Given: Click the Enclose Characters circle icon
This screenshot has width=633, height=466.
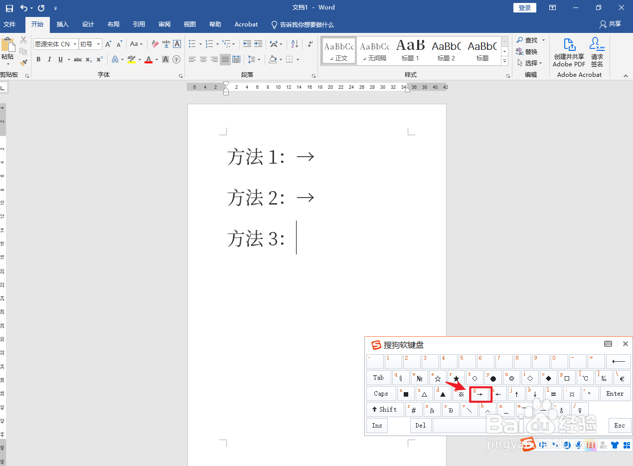Looking at the screenshot, I should tap(176, 59).
